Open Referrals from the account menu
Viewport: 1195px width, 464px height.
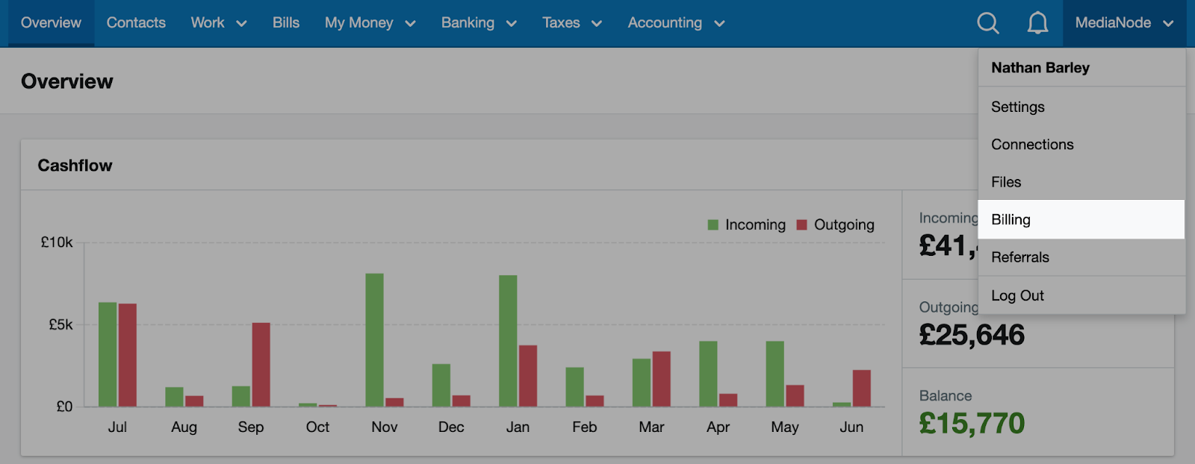point(1020,257)
